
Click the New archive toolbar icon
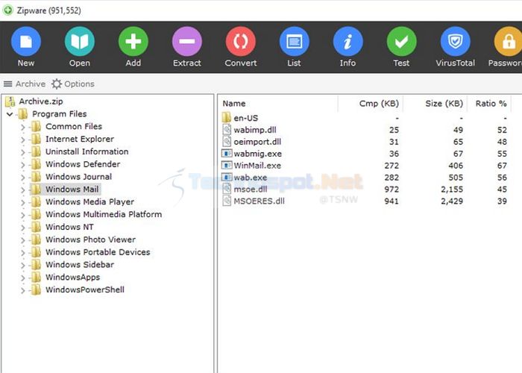(26, 42)
